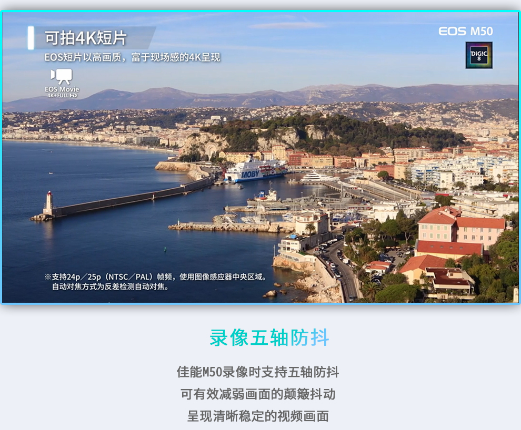This screenshot has width=521, height=430.
Task: Click the subtitle 'EOS短片以高画质，富于现场感的4K呈现'
Action: [132, 57]
